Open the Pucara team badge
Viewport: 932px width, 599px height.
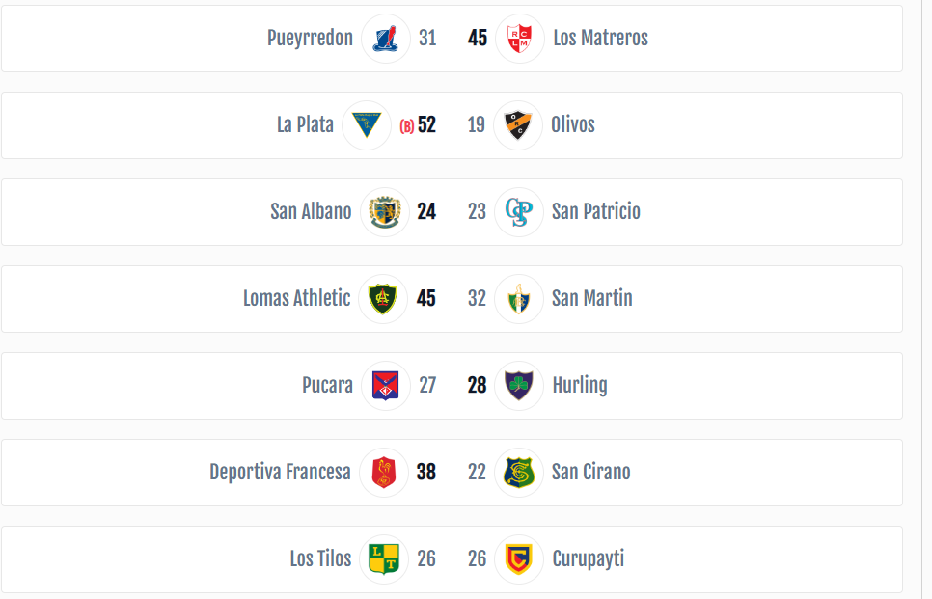tap(386, 386)
